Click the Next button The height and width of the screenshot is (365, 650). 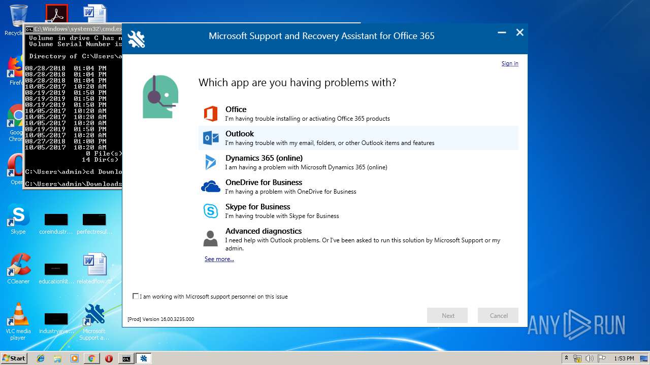447,315
